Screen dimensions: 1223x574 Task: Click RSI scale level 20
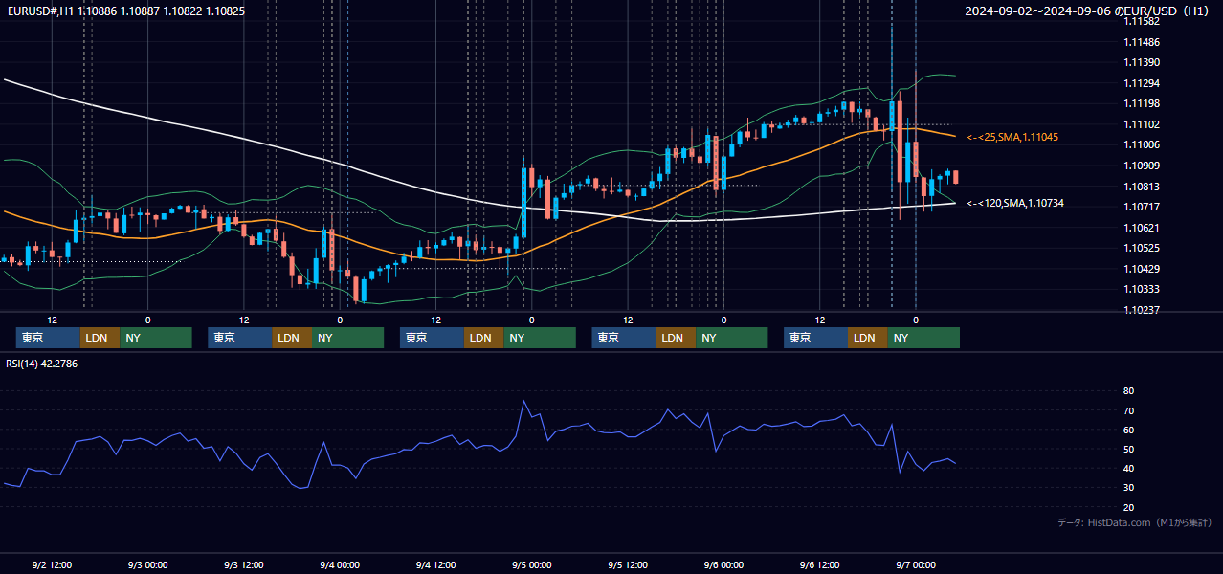[x=1129, y=507]
